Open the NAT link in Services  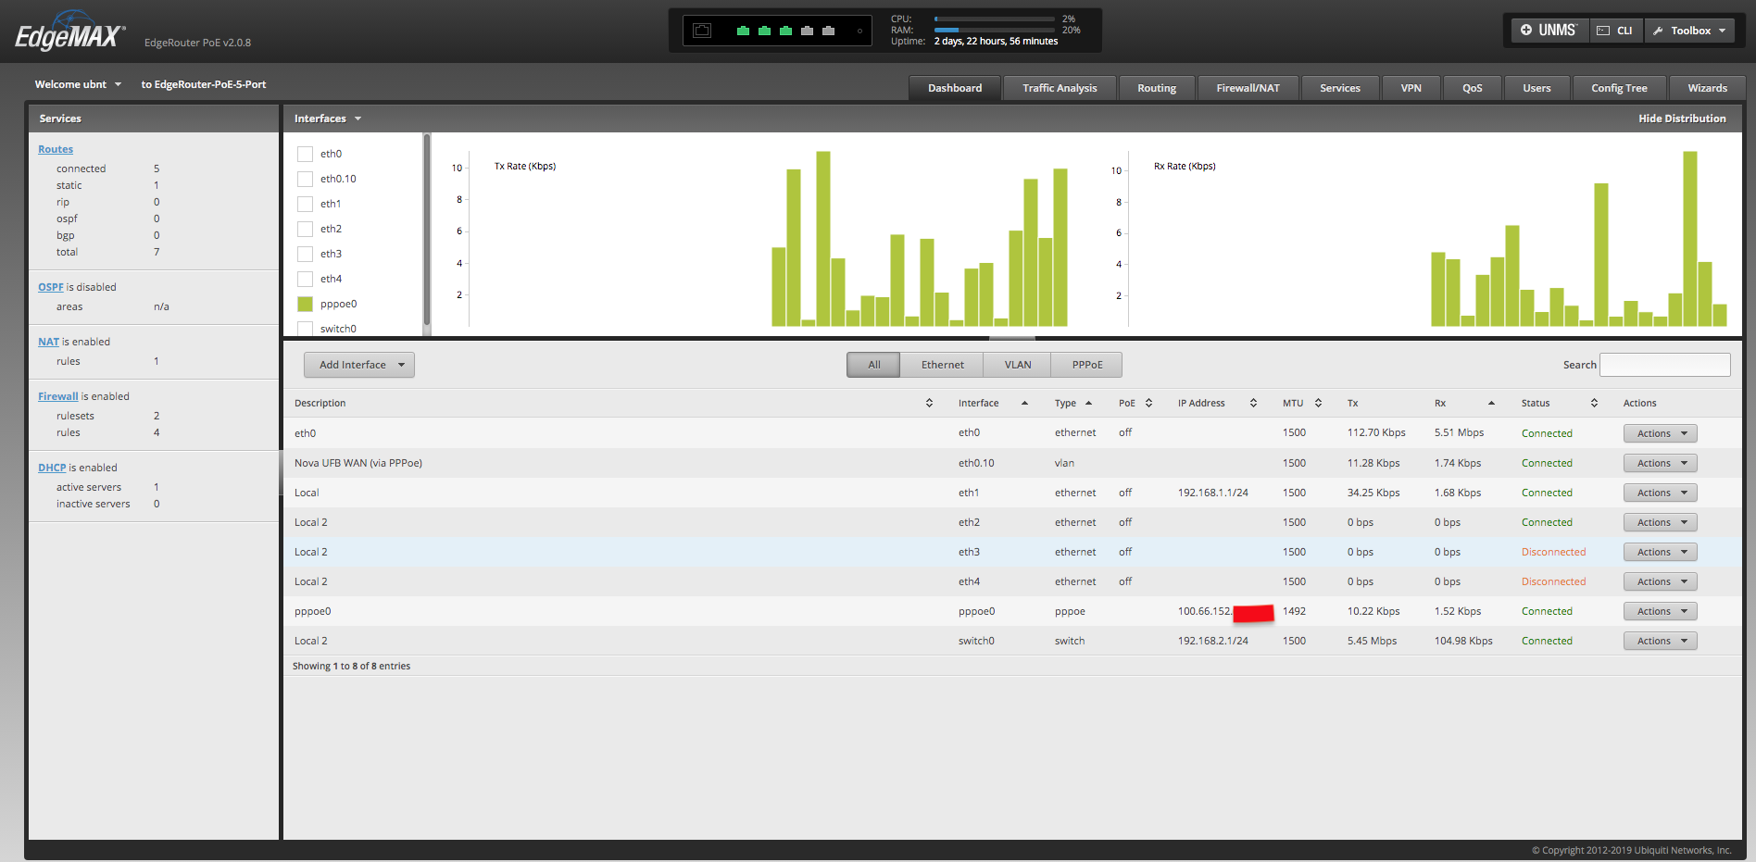click(x=48, y=342)
